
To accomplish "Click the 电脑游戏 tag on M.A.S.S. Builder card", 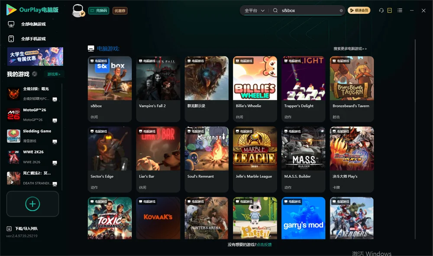I will coord(292,131).
